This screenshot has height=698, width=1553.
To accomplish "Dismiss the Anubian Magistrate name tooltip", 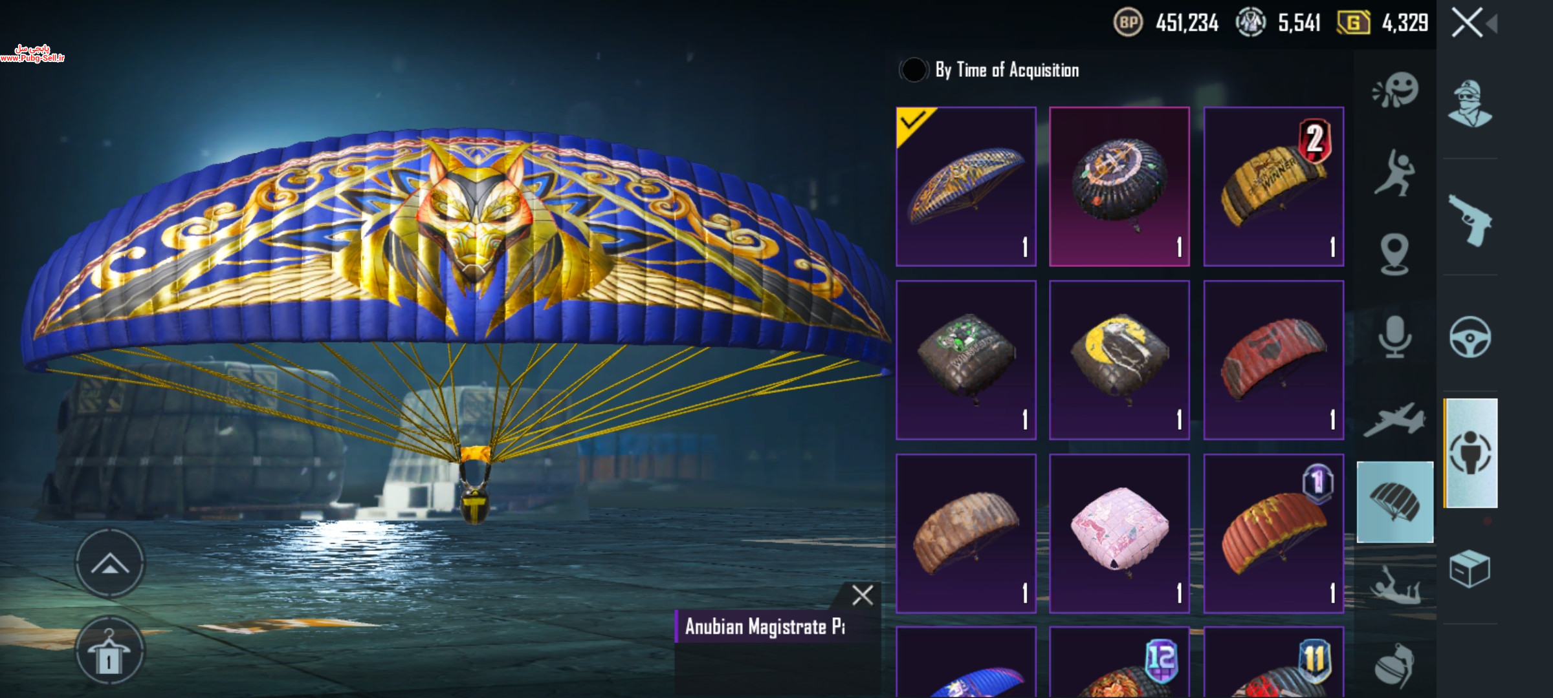I will pos(863,595).
